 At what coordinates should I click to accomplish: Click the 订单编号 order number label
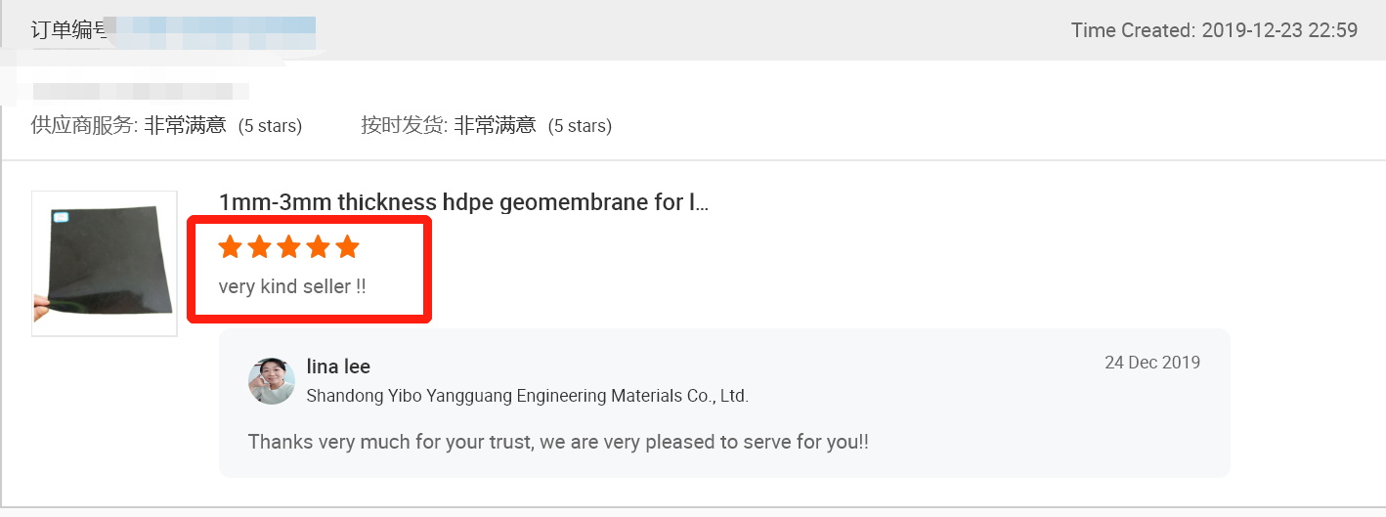(68, 30)
